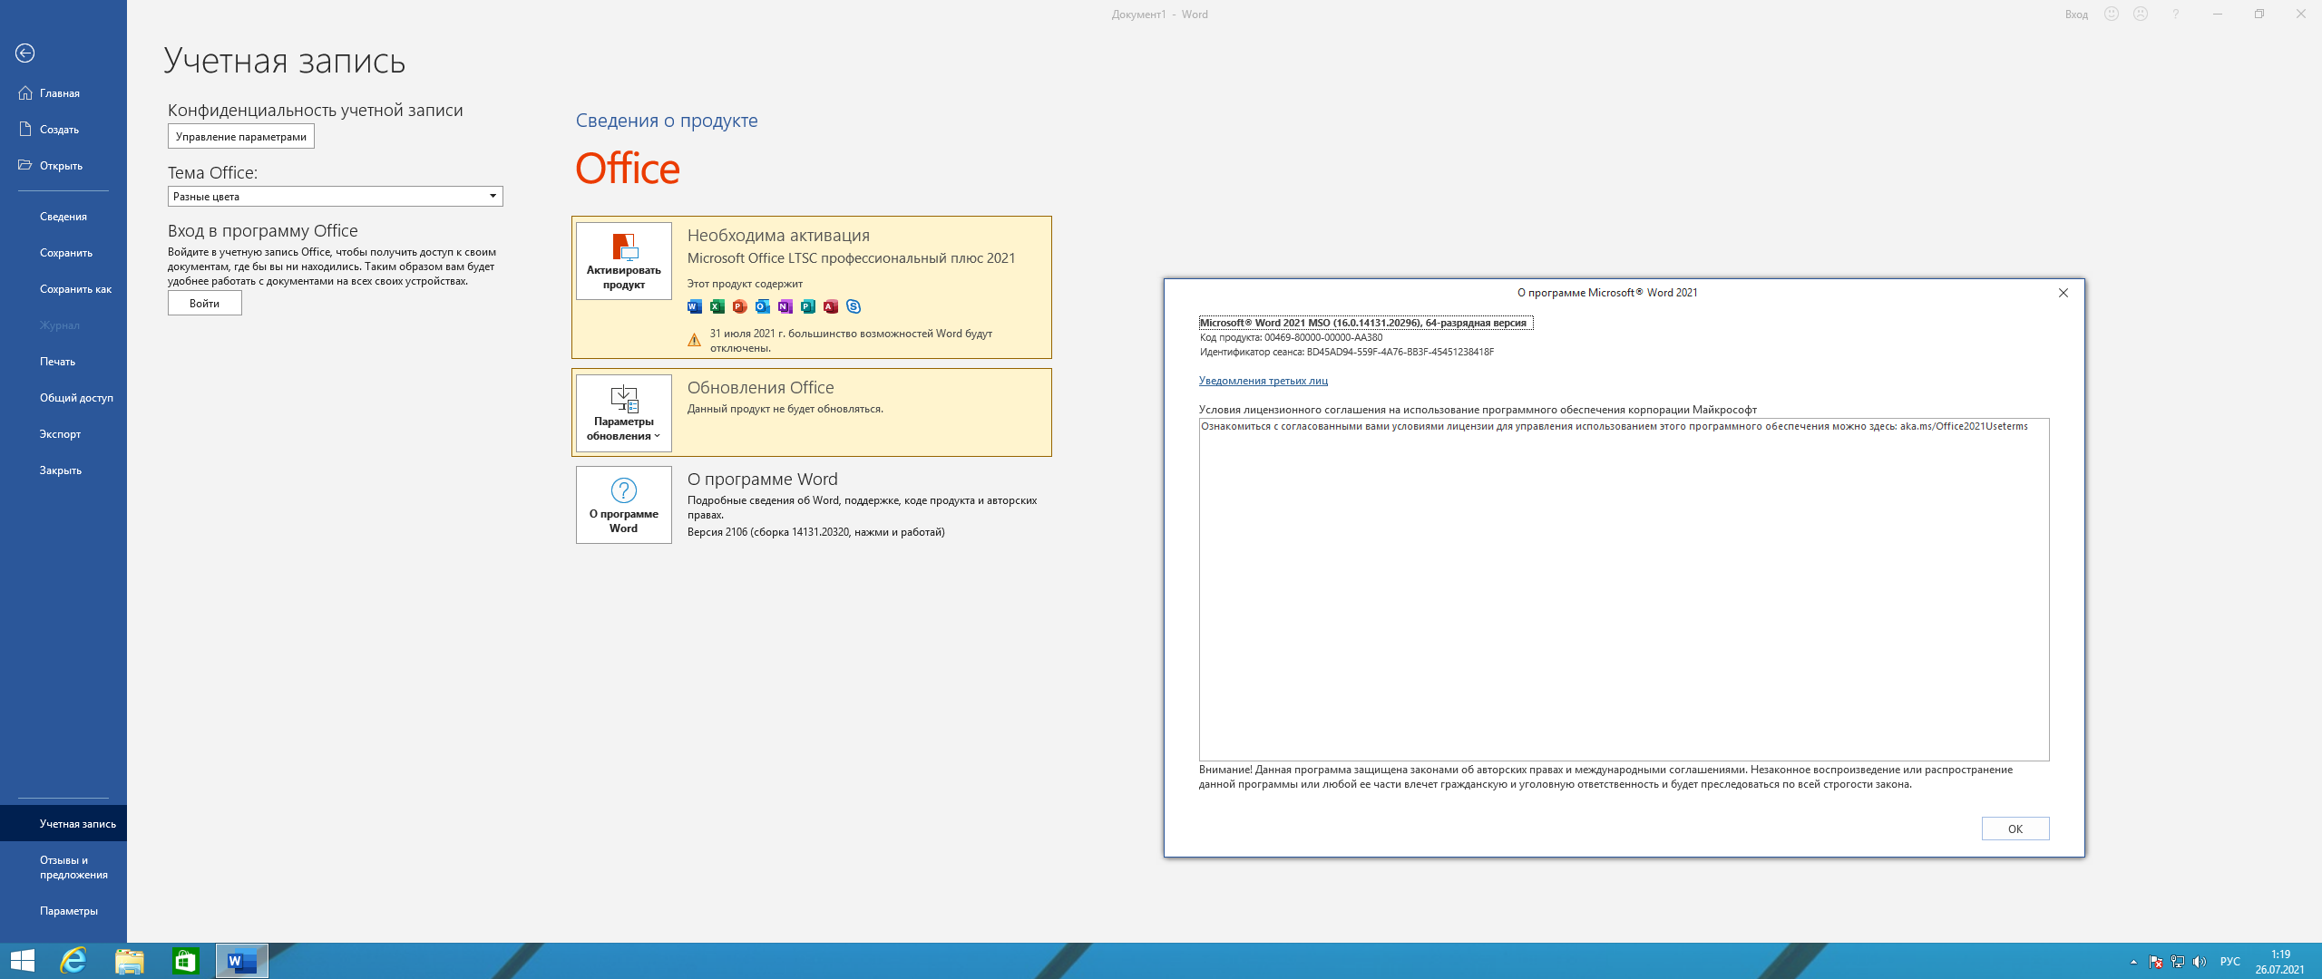Click the Excel app icon in product list
The width and height of the screenshot is (2322, 979).
click(x=717, y=306)
